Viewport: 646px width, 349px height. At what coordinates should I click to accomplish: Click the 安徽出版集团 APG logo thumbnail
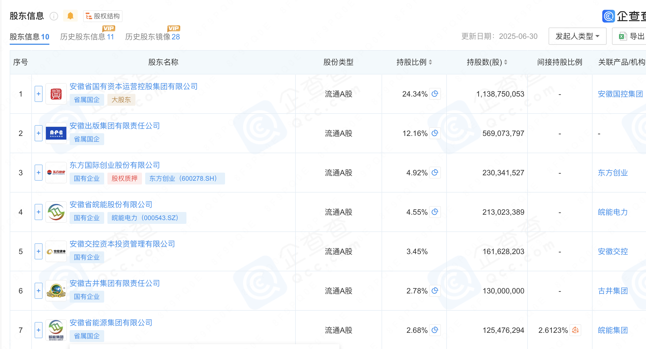point(56,133)
